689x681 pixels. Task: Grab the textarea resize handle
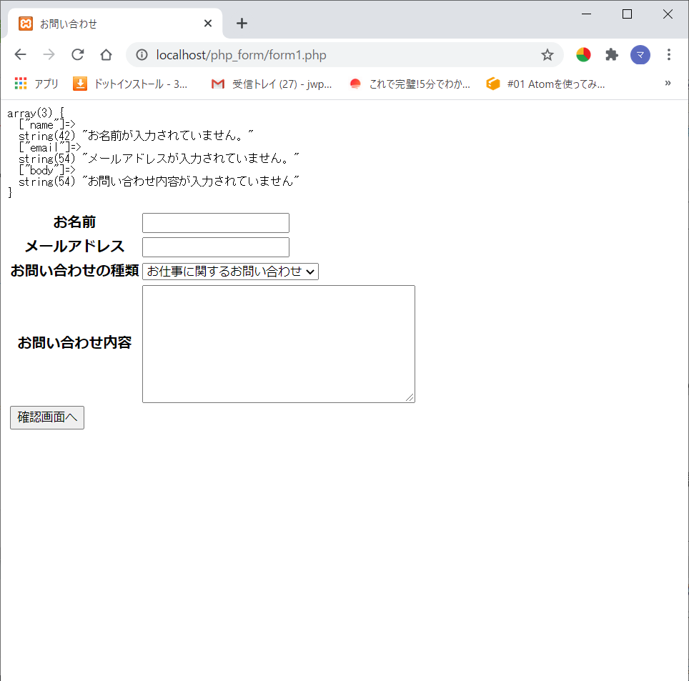(x=410, y=397)
